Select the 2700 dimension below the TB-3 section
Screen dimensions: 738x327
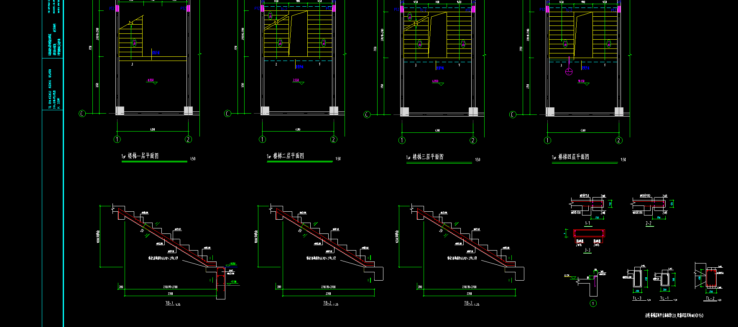point(469,294)
